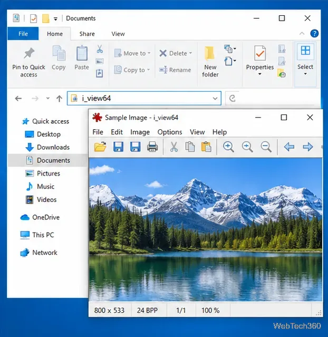Open IrfanView File menu
The image size is (328, 337).
98,132
